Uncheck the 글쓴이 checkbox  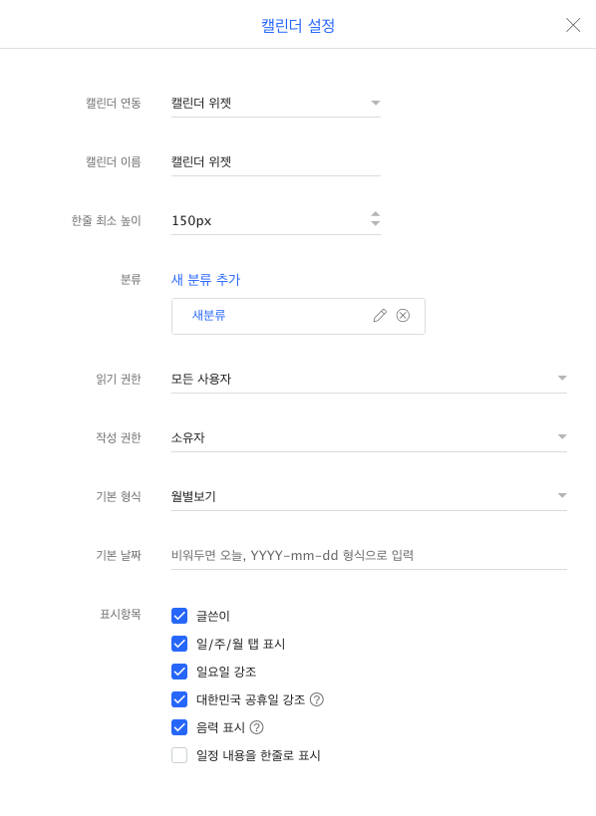click(x=179, y=616)
